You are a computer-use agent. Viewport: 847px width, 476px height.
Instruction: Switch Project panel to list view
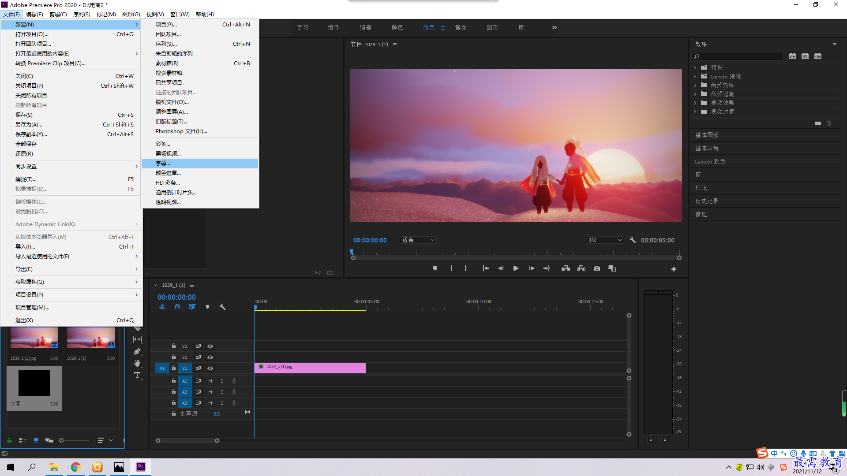pos(23,440)
